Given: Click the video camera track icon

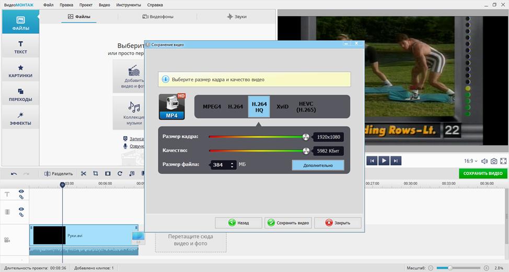Looking at the screenshot, I should click(x=7, y=240).
